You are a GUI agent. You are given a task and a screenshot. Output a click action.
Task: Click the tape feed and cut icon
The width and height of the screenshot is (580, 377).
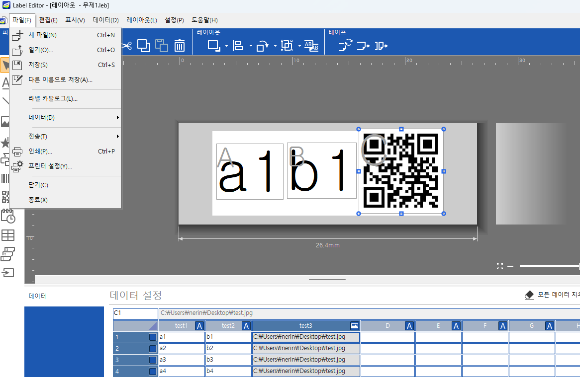(x=381, y=46)
